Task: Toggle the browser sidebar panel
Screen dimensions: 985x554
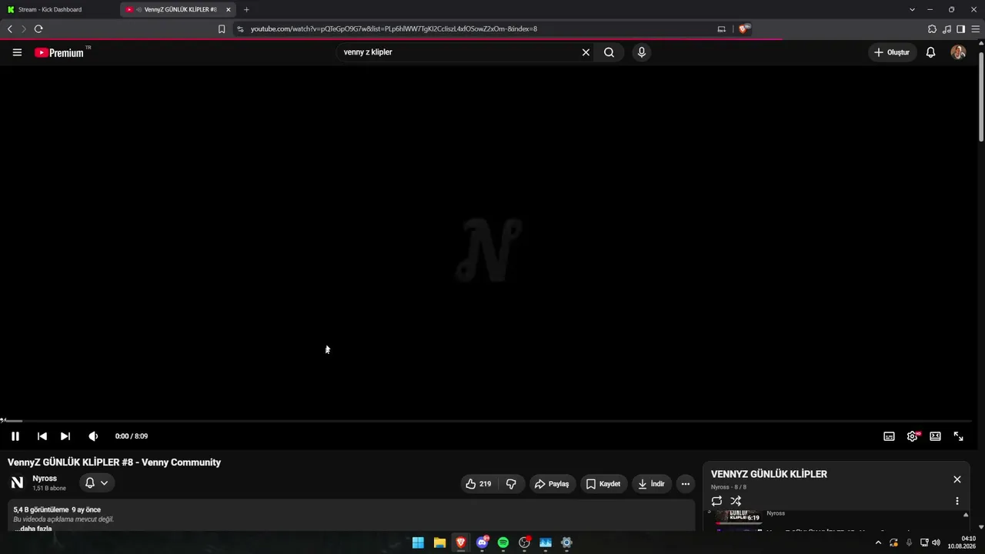Action: coord(960,29)
